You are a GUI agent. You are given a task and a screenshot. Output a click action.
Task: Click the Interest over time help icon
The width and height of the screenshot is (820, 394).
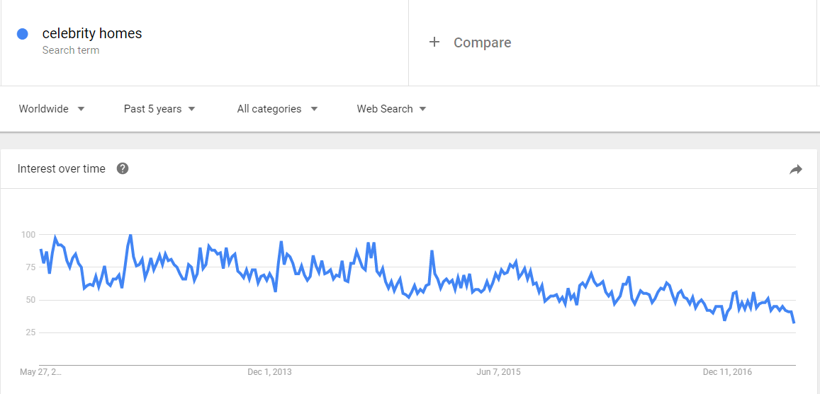(123, 168)
